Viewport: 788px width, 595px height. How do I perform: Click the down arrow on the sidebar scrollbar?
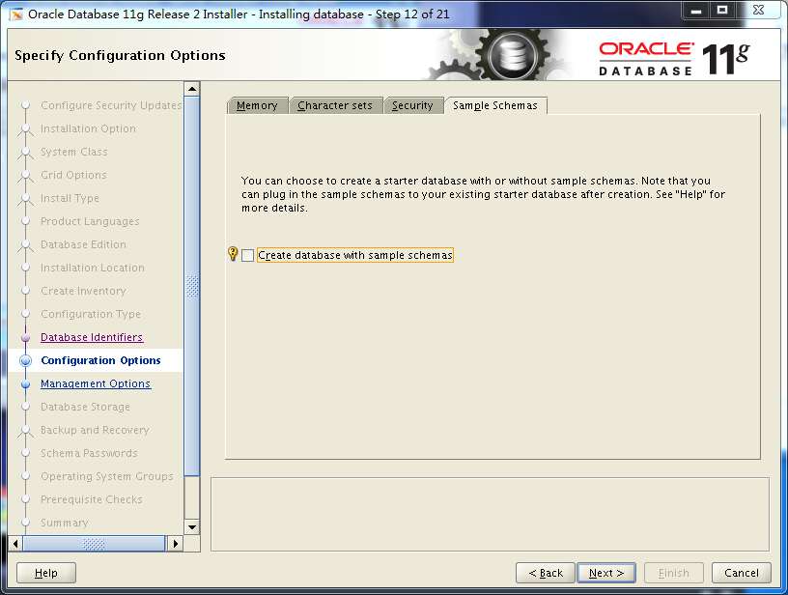tap(192, 526)
